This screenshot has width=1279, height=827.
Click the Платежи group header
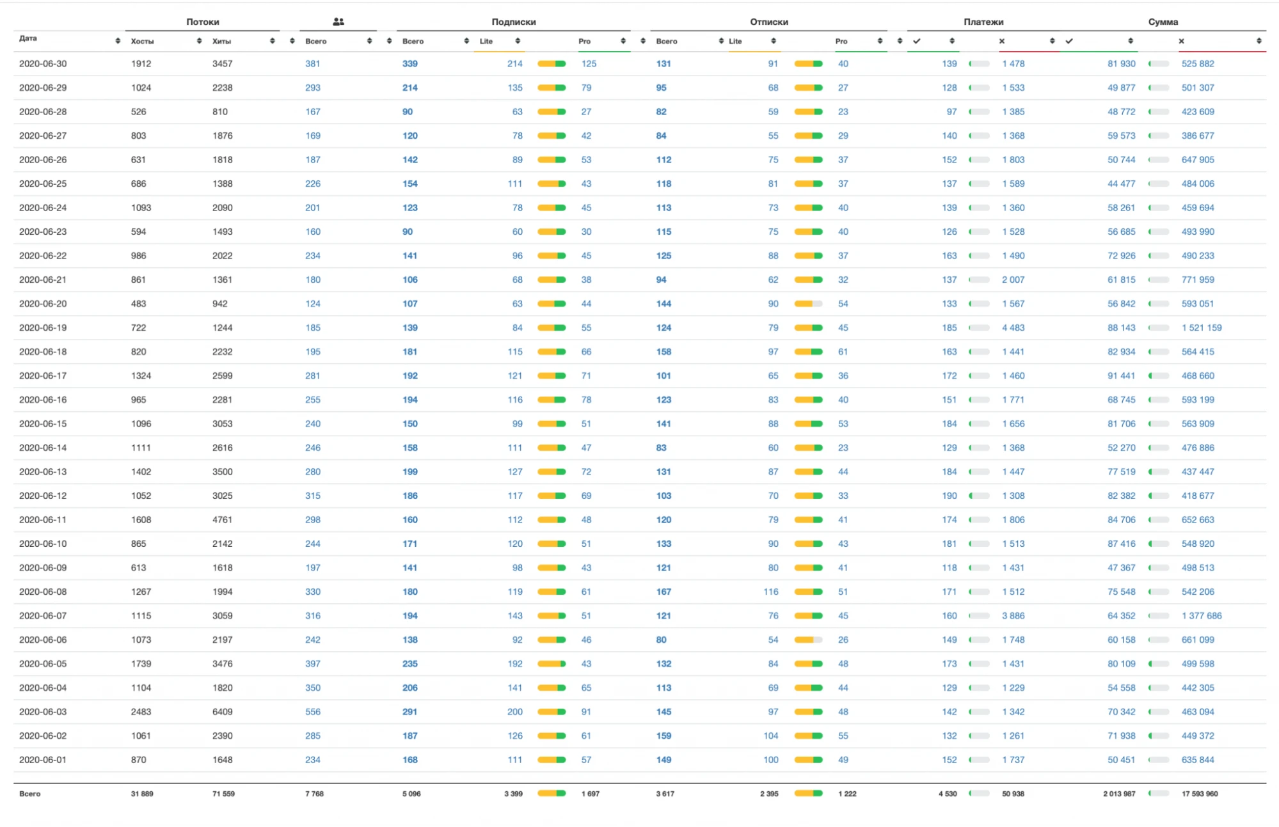pyautogui.click(x=983, y=22)
